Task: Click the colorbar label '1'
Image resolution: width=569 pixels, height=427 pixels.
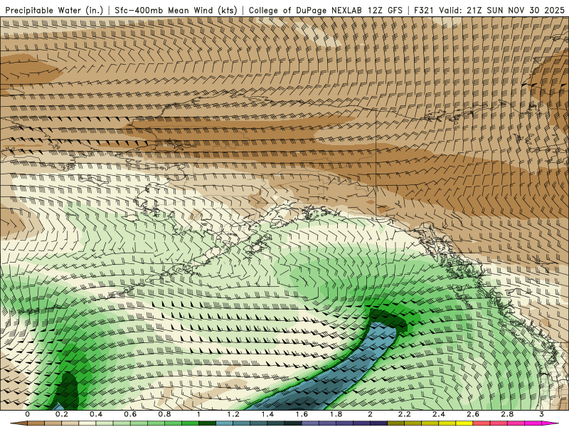Action: (x=199, y=414)
